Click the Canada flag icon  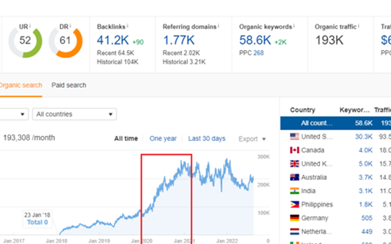point(294,150)
